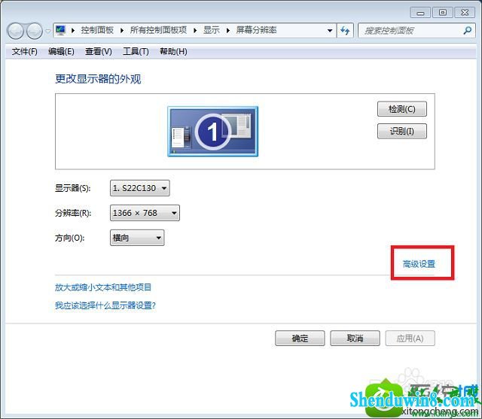Expand arrow before 屏幕分辨率 breadcrumb

click(228, 30)
